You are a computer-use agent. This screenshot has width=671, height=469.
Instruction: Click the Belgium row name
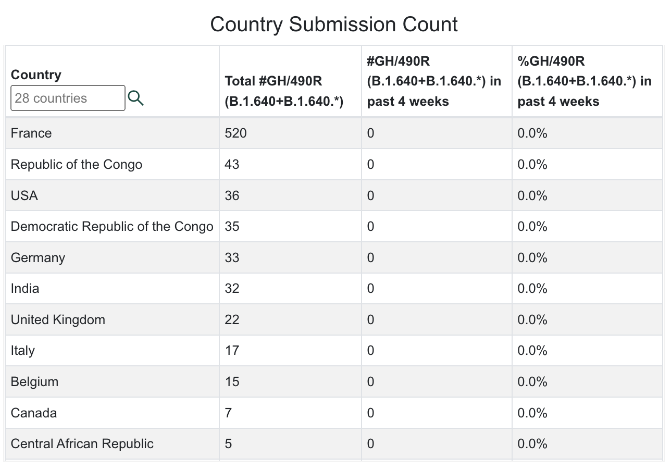coord(34,382)
